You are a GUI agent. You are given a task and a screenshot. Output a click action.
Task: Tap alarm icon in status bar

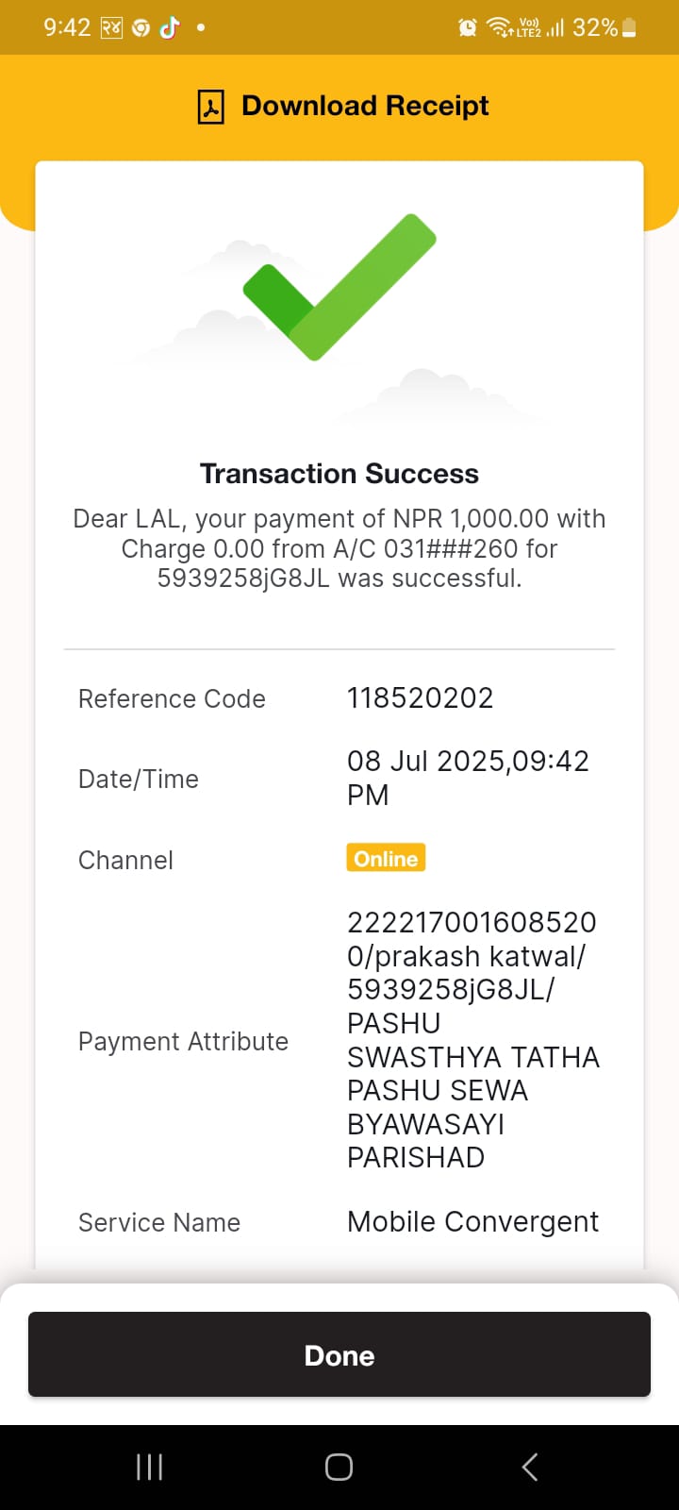point(467,28)
